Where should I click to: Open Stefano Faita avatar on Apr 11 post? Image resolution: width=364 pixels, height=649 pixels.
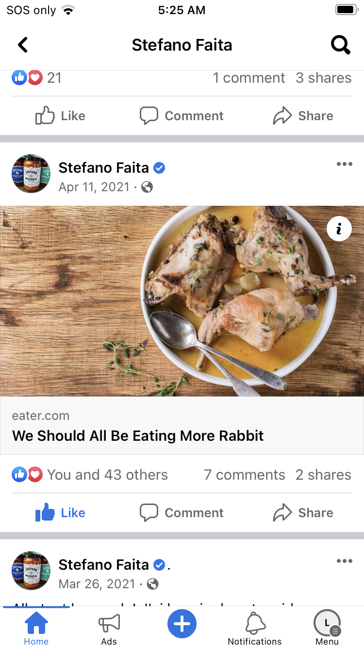pyautogui.click(x=31, y=174)
